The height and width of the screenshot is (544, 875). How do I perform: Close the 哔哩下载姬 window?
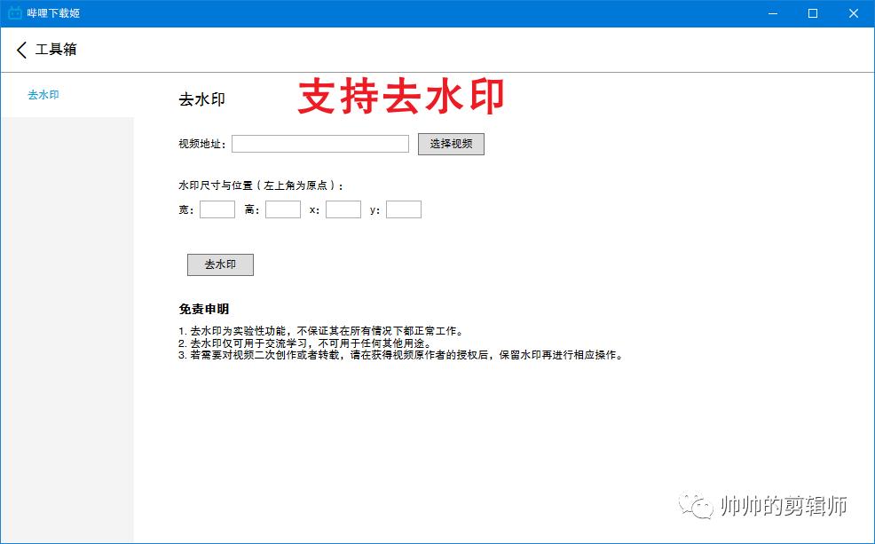coord(853,13)
